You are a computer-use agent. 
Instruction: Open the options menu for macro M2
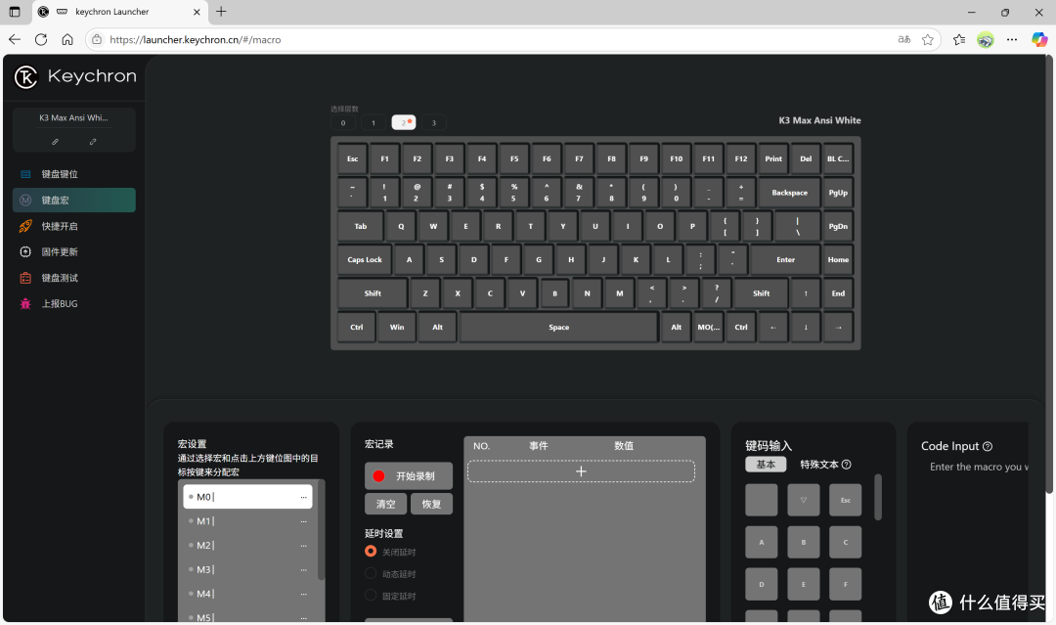pos(303,546)
